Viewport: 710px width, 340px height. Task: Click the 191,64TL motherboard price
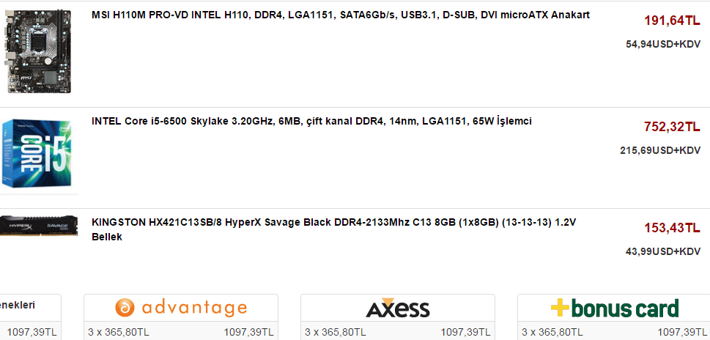tap(672, 21)
